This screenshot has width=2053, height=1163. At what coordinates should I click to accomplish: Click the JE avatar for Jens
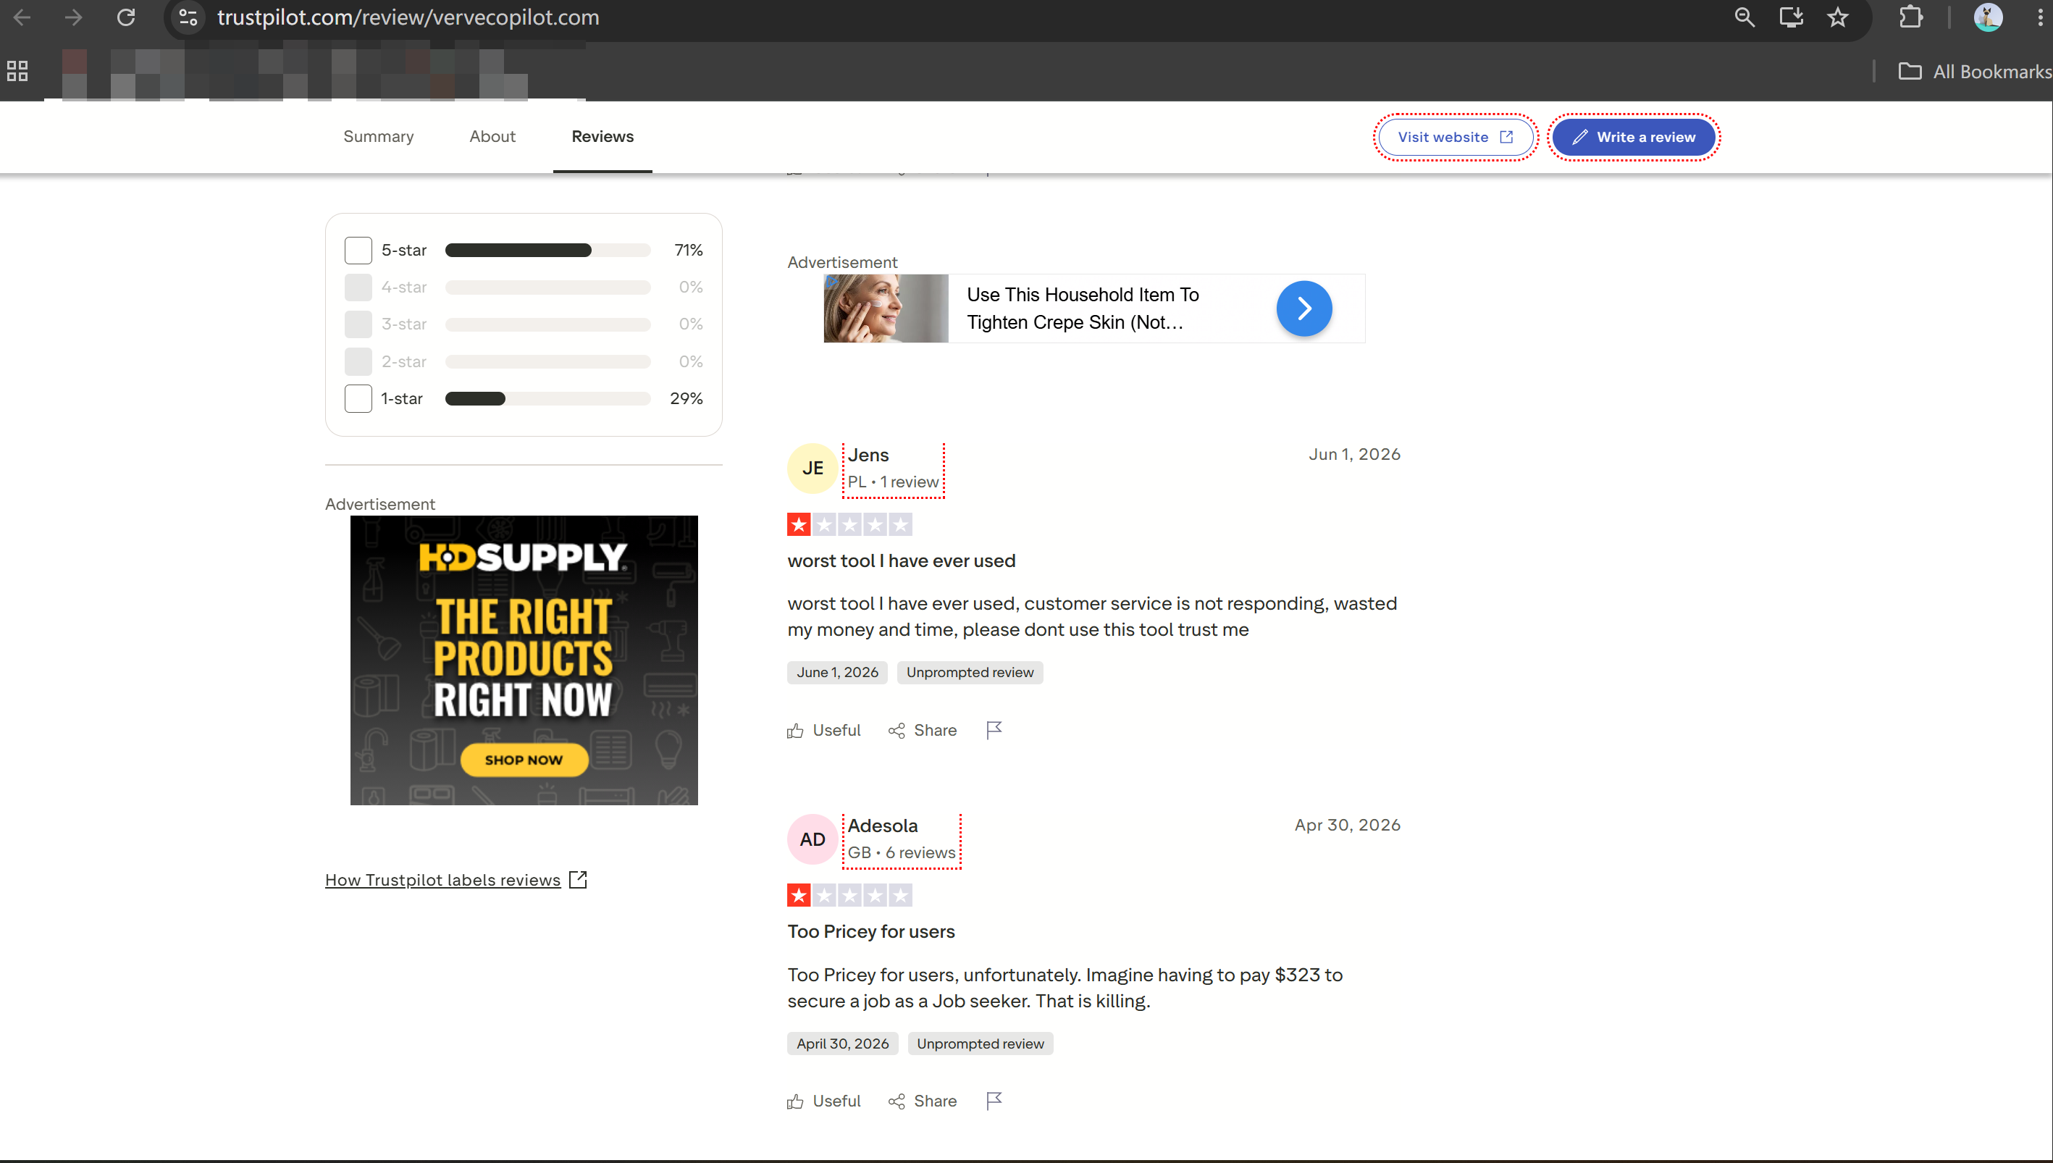tap(812, 468)
